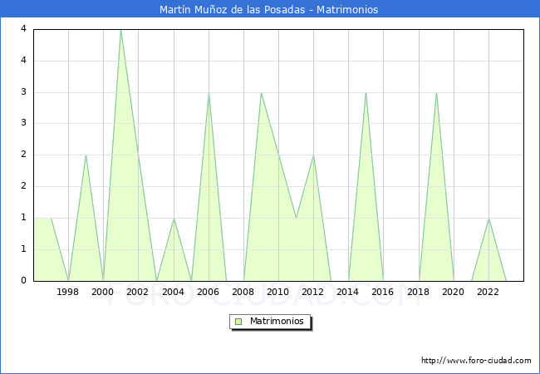540x374 pixels.
Task: Click the 2006 peak data point
Action: point(209,92)
